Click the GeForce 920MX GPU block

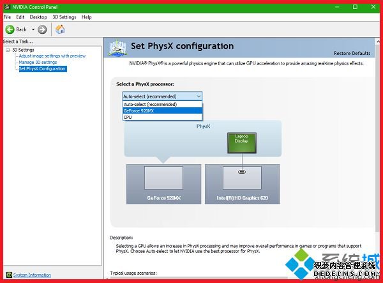pos(163,184)
